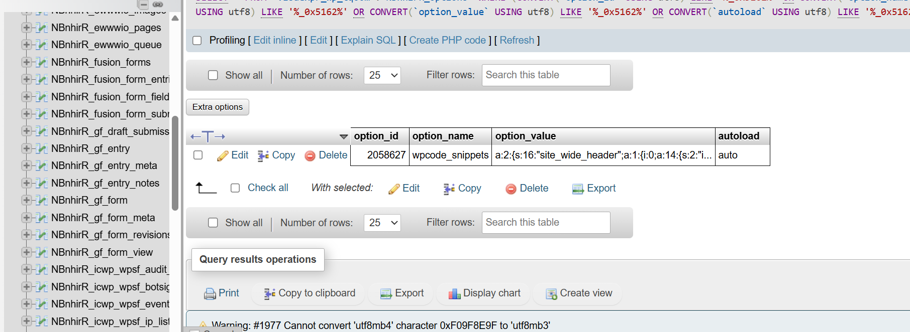Click table icon of NBnhirR_gf_form_view
The image size is (910, 332).
point(42,253)
